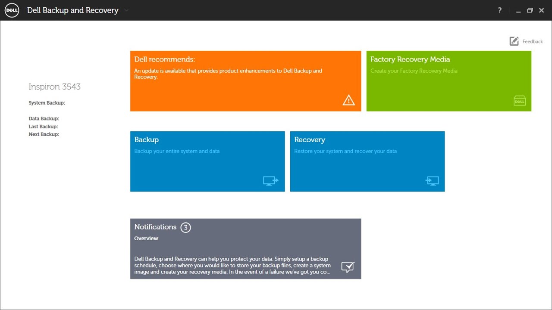Close the Dell Backup and Recovery window
This screenshot has width=552, height=310.
(542, 10)
